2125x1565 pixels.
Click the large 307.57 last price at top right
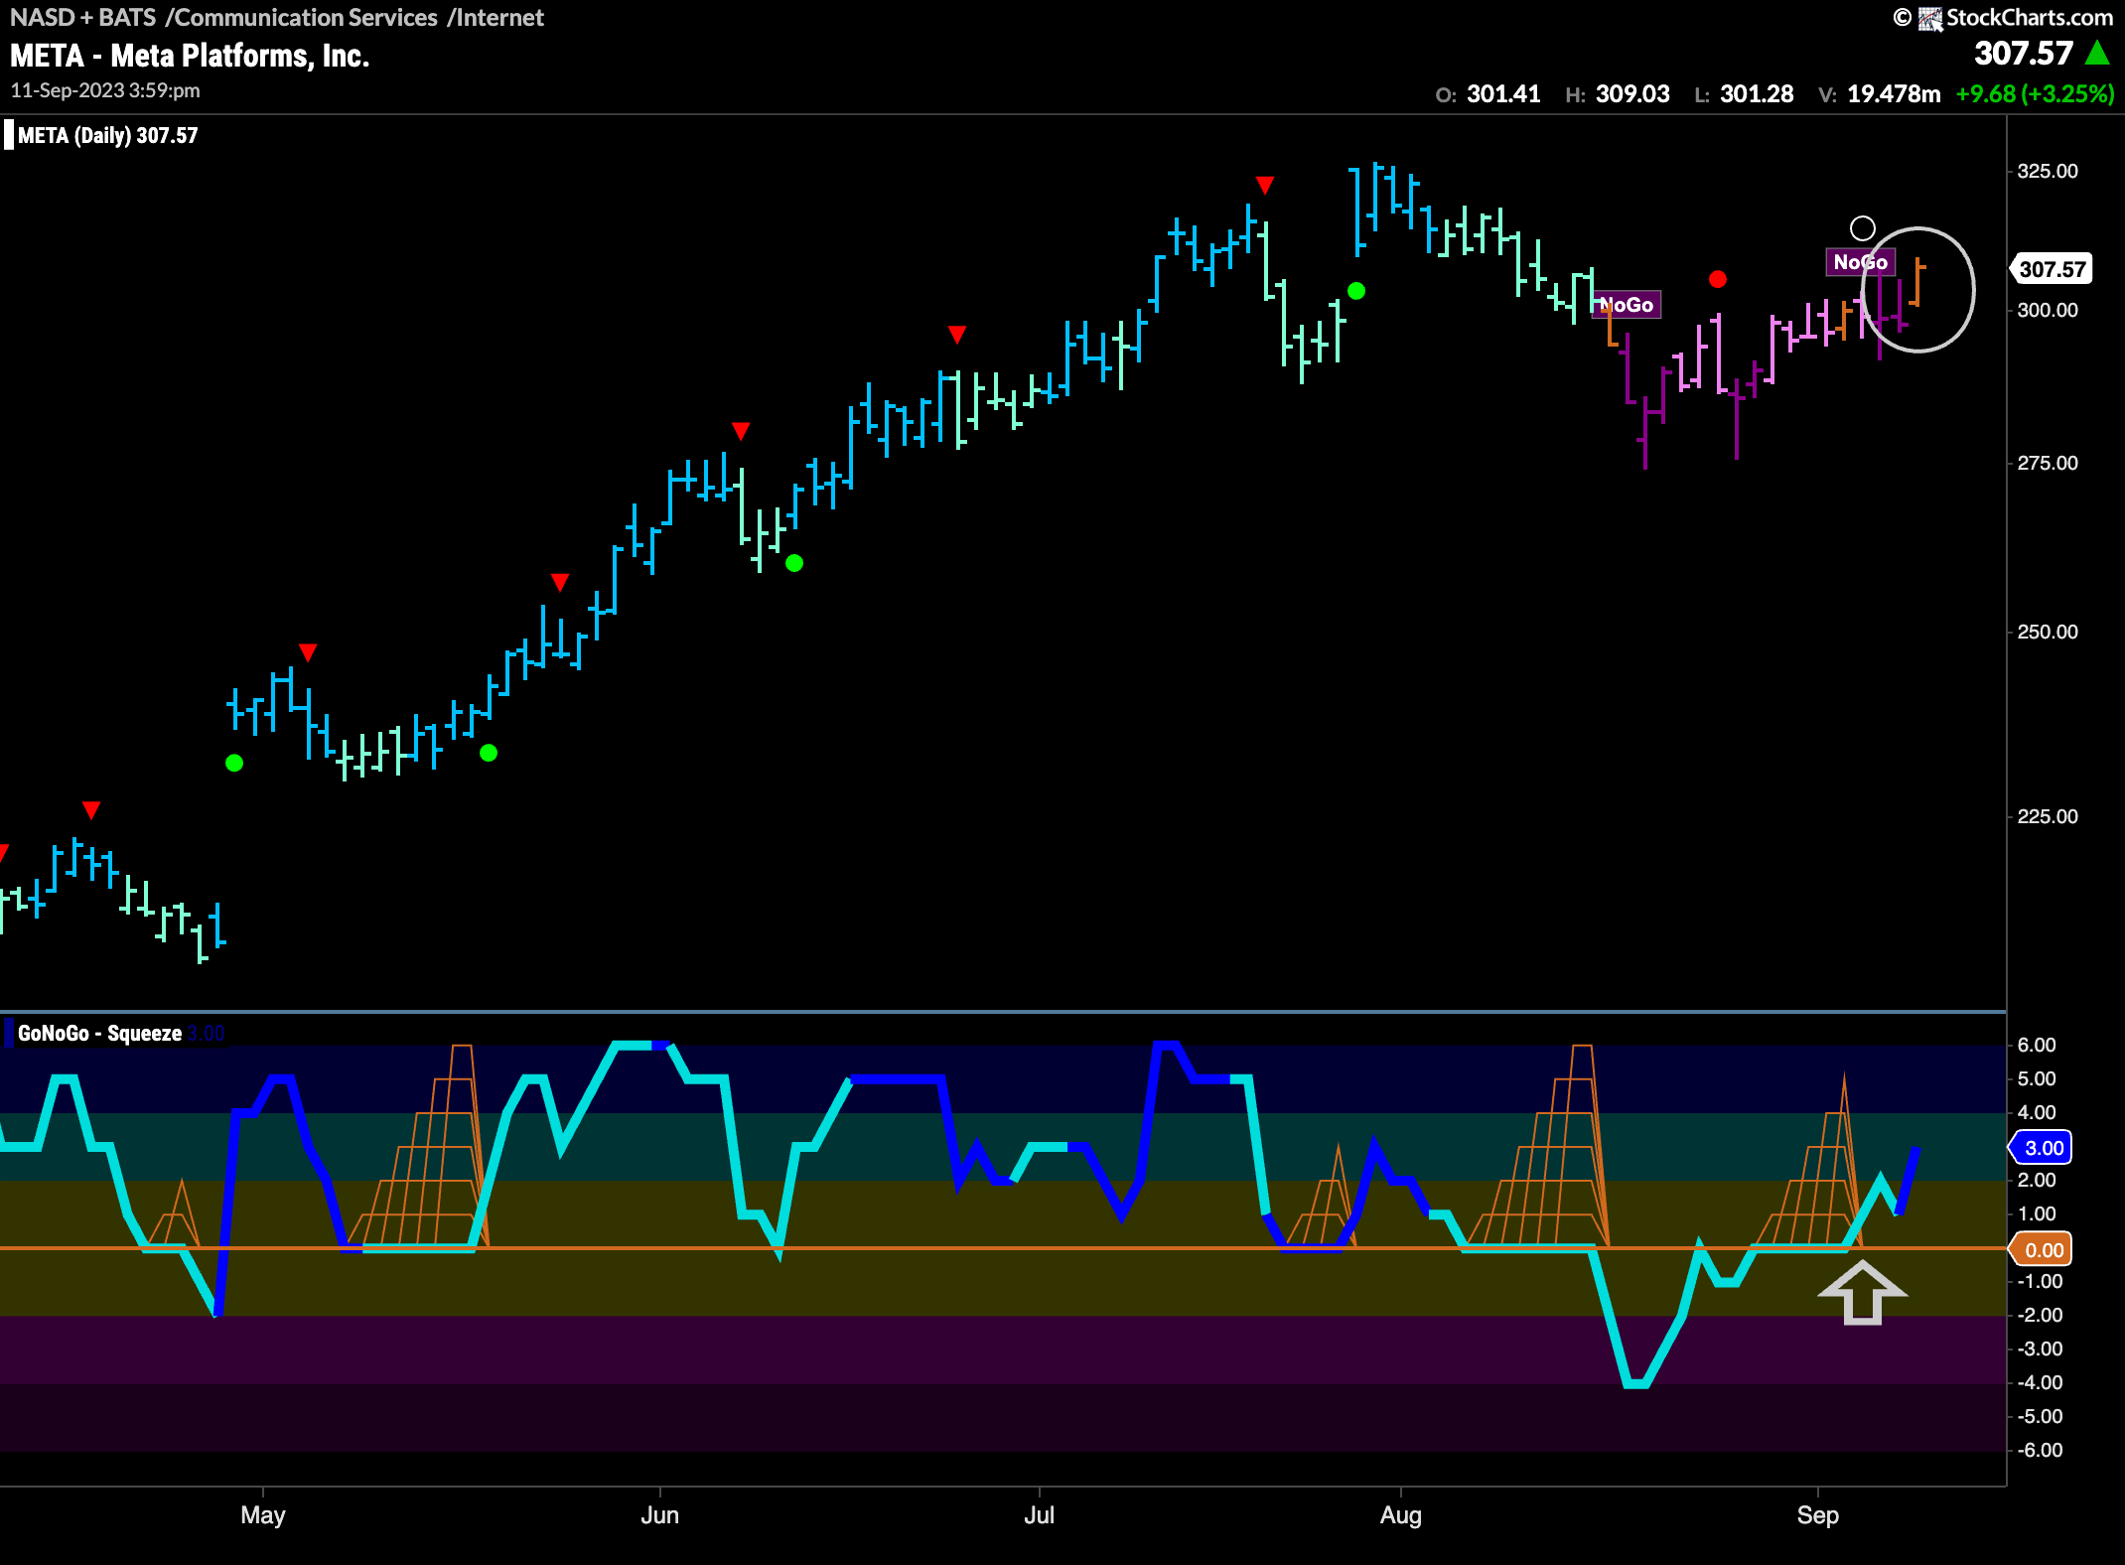point(2024,54)
